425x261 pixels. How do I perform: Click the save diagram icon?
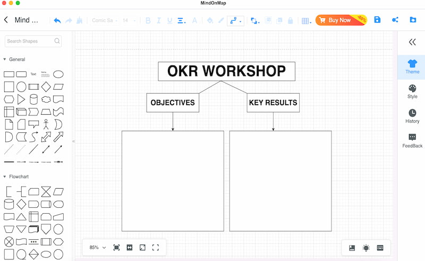click(x=377, y=20)
